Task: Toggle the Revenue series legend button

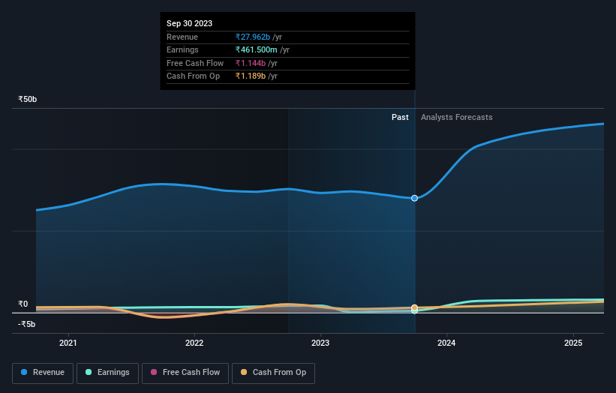Action: (x=43, y=373)
